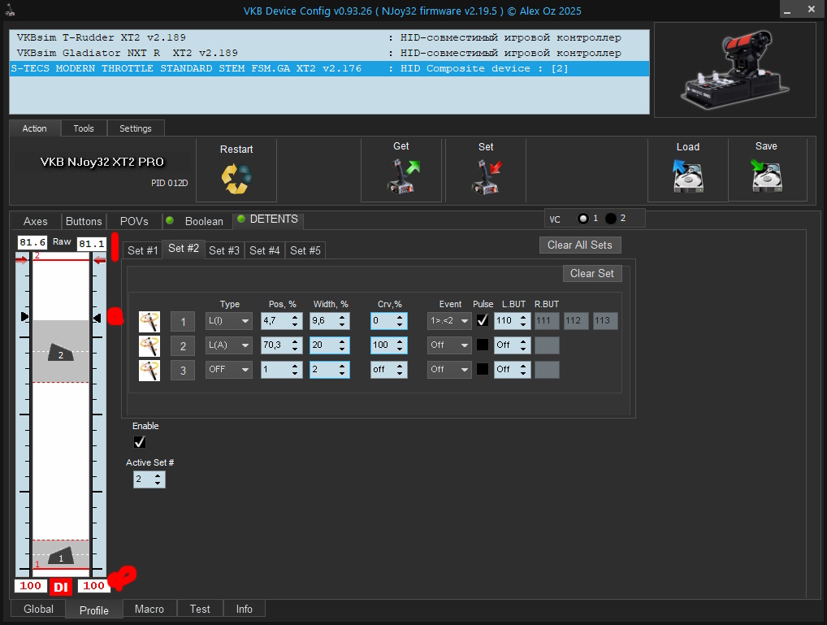Click the Restart device icon

pyautogui.click(x=236, y=179)
